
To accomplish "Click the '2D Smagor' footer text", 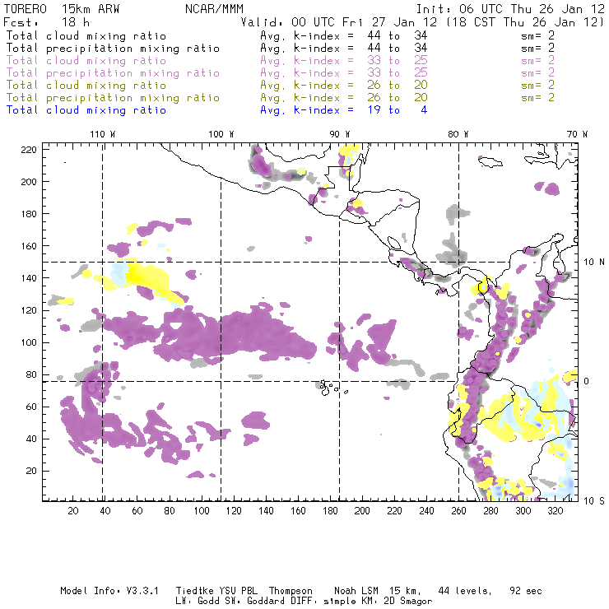I will click(x=408, y=602).
